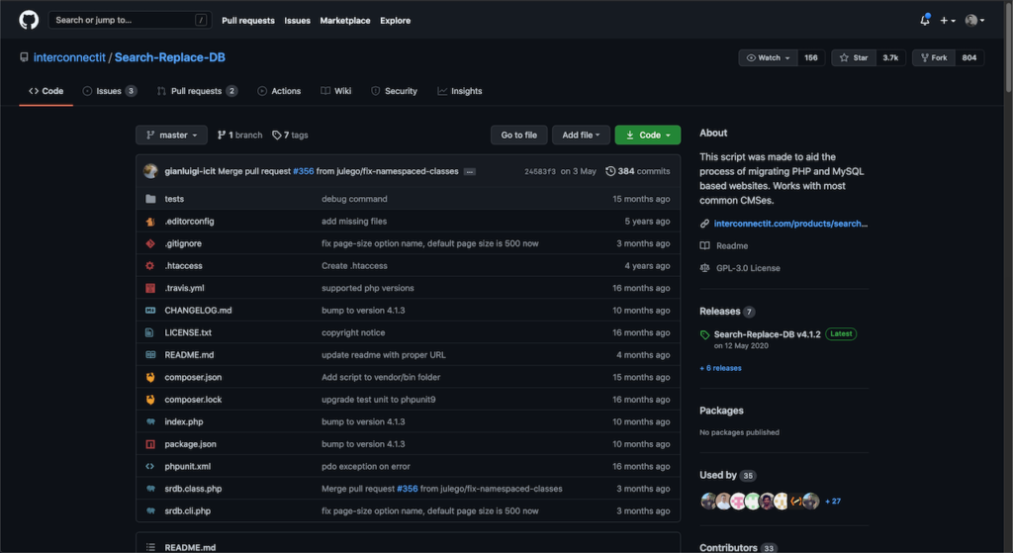Open the repository Pull requests tab
This screenshot has width=1013, height=553.
[x=197, y=91]
